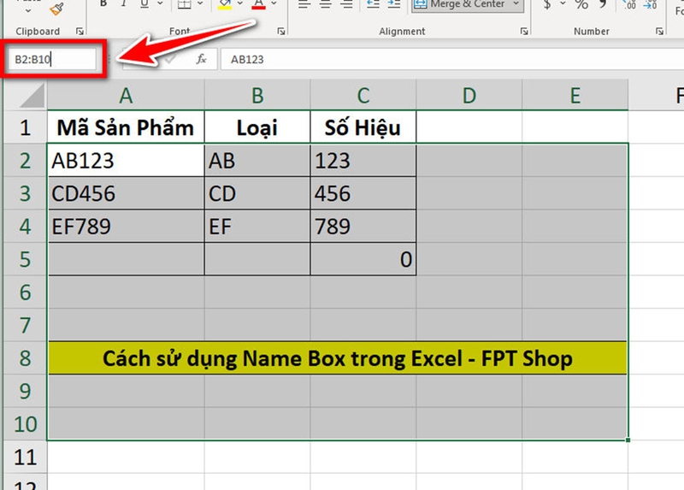The width and height of the screenshot is (684, 490).
Task: Toggle Bold formatting
Action: 103,4
